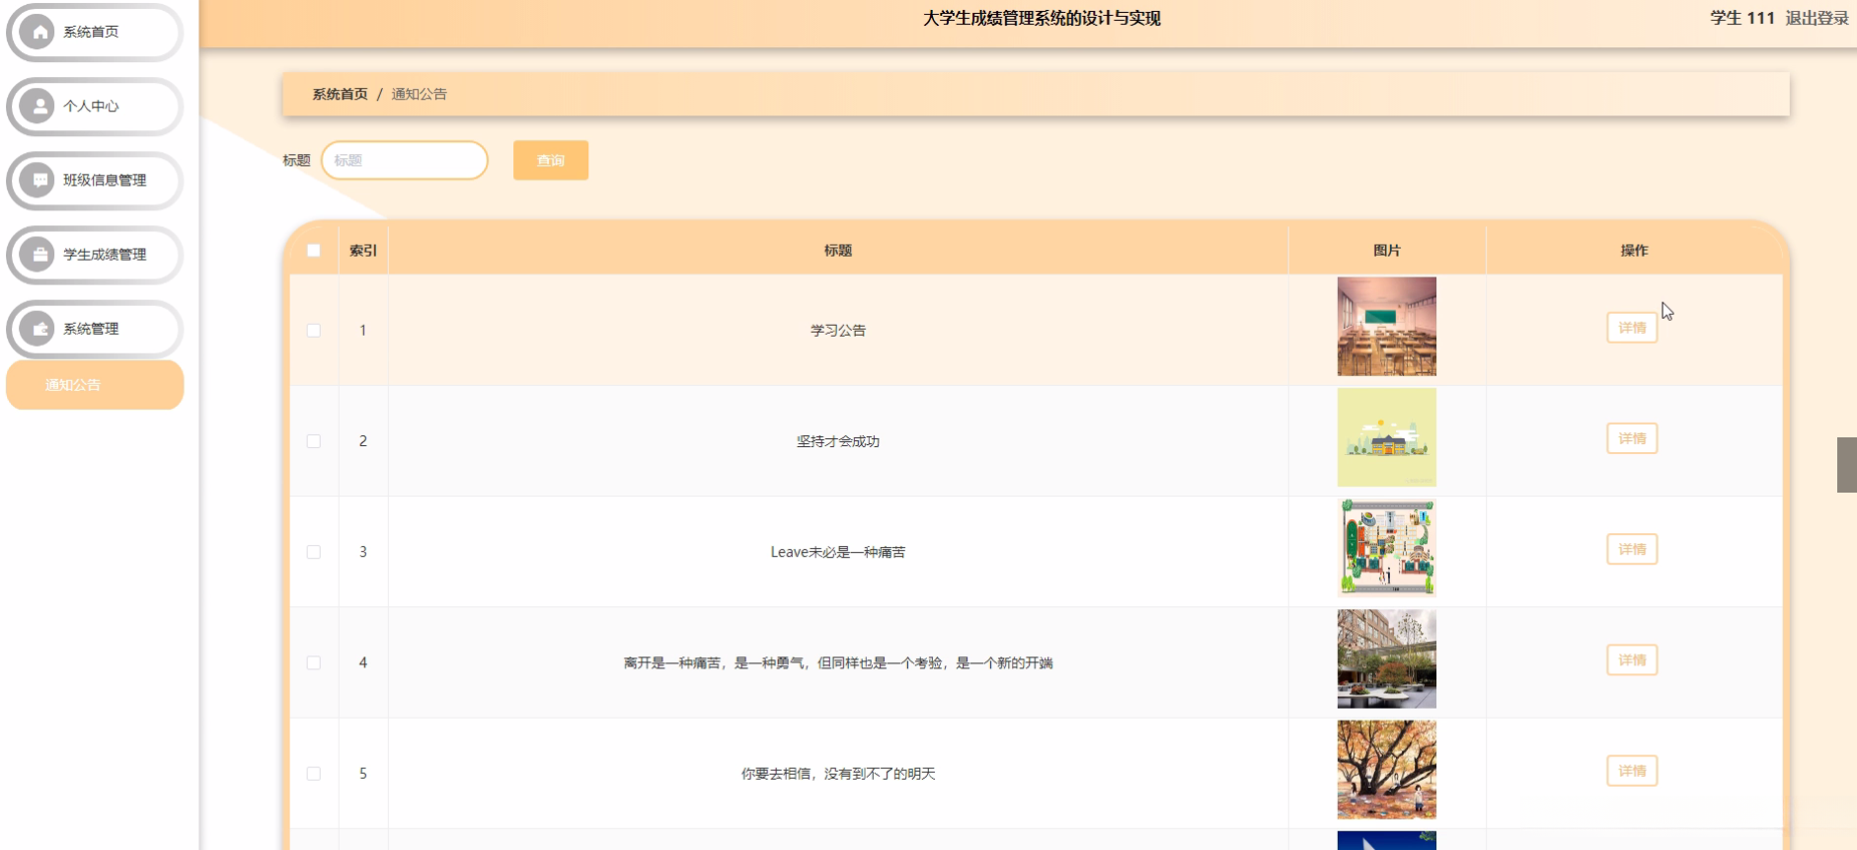
Task: Click the 图片 column header
Action: pyautogui.click(x=1387, y=251)
